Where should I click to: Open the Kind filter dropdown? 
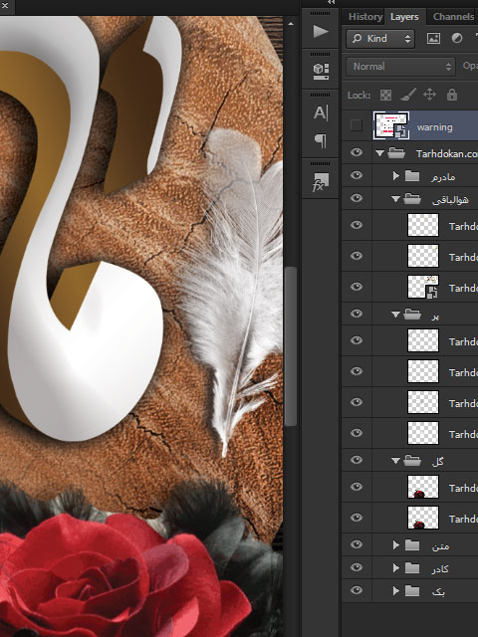point(380,39)
